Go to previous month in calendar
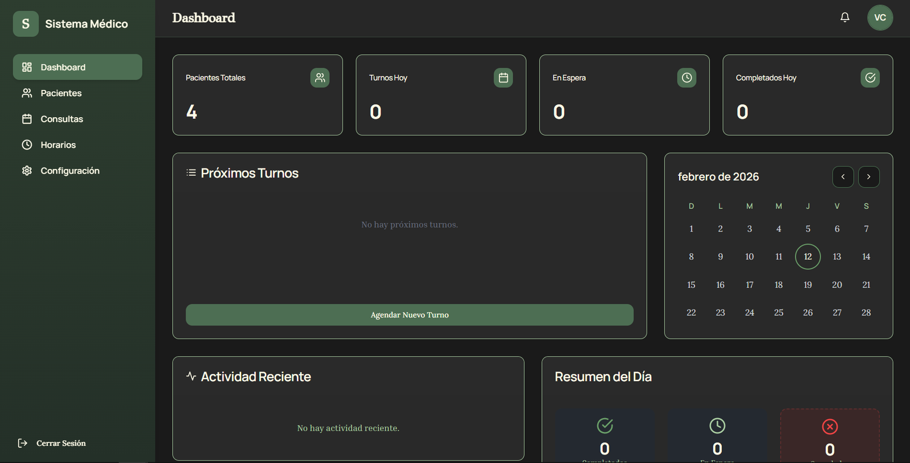The image size is (910, 463). pyautogui.click(x=843, y=177)
